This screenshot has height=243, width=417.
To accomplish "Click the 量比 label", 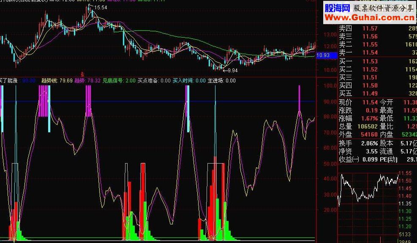I will (387, 126).
